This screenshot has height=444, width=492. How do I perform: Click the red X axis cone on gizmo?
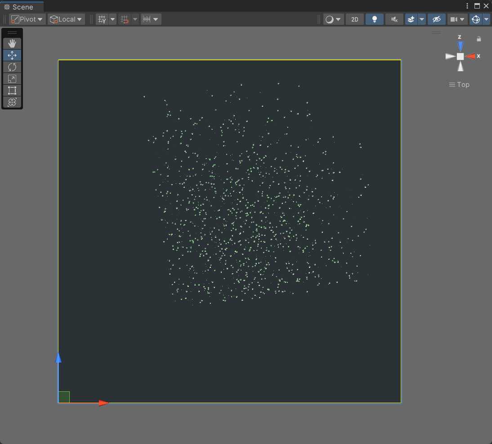tap(470, 56)
